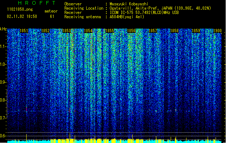Screen dimensions: 226x143
Task: Click the meteor count 61
Action: coord(52,16)
